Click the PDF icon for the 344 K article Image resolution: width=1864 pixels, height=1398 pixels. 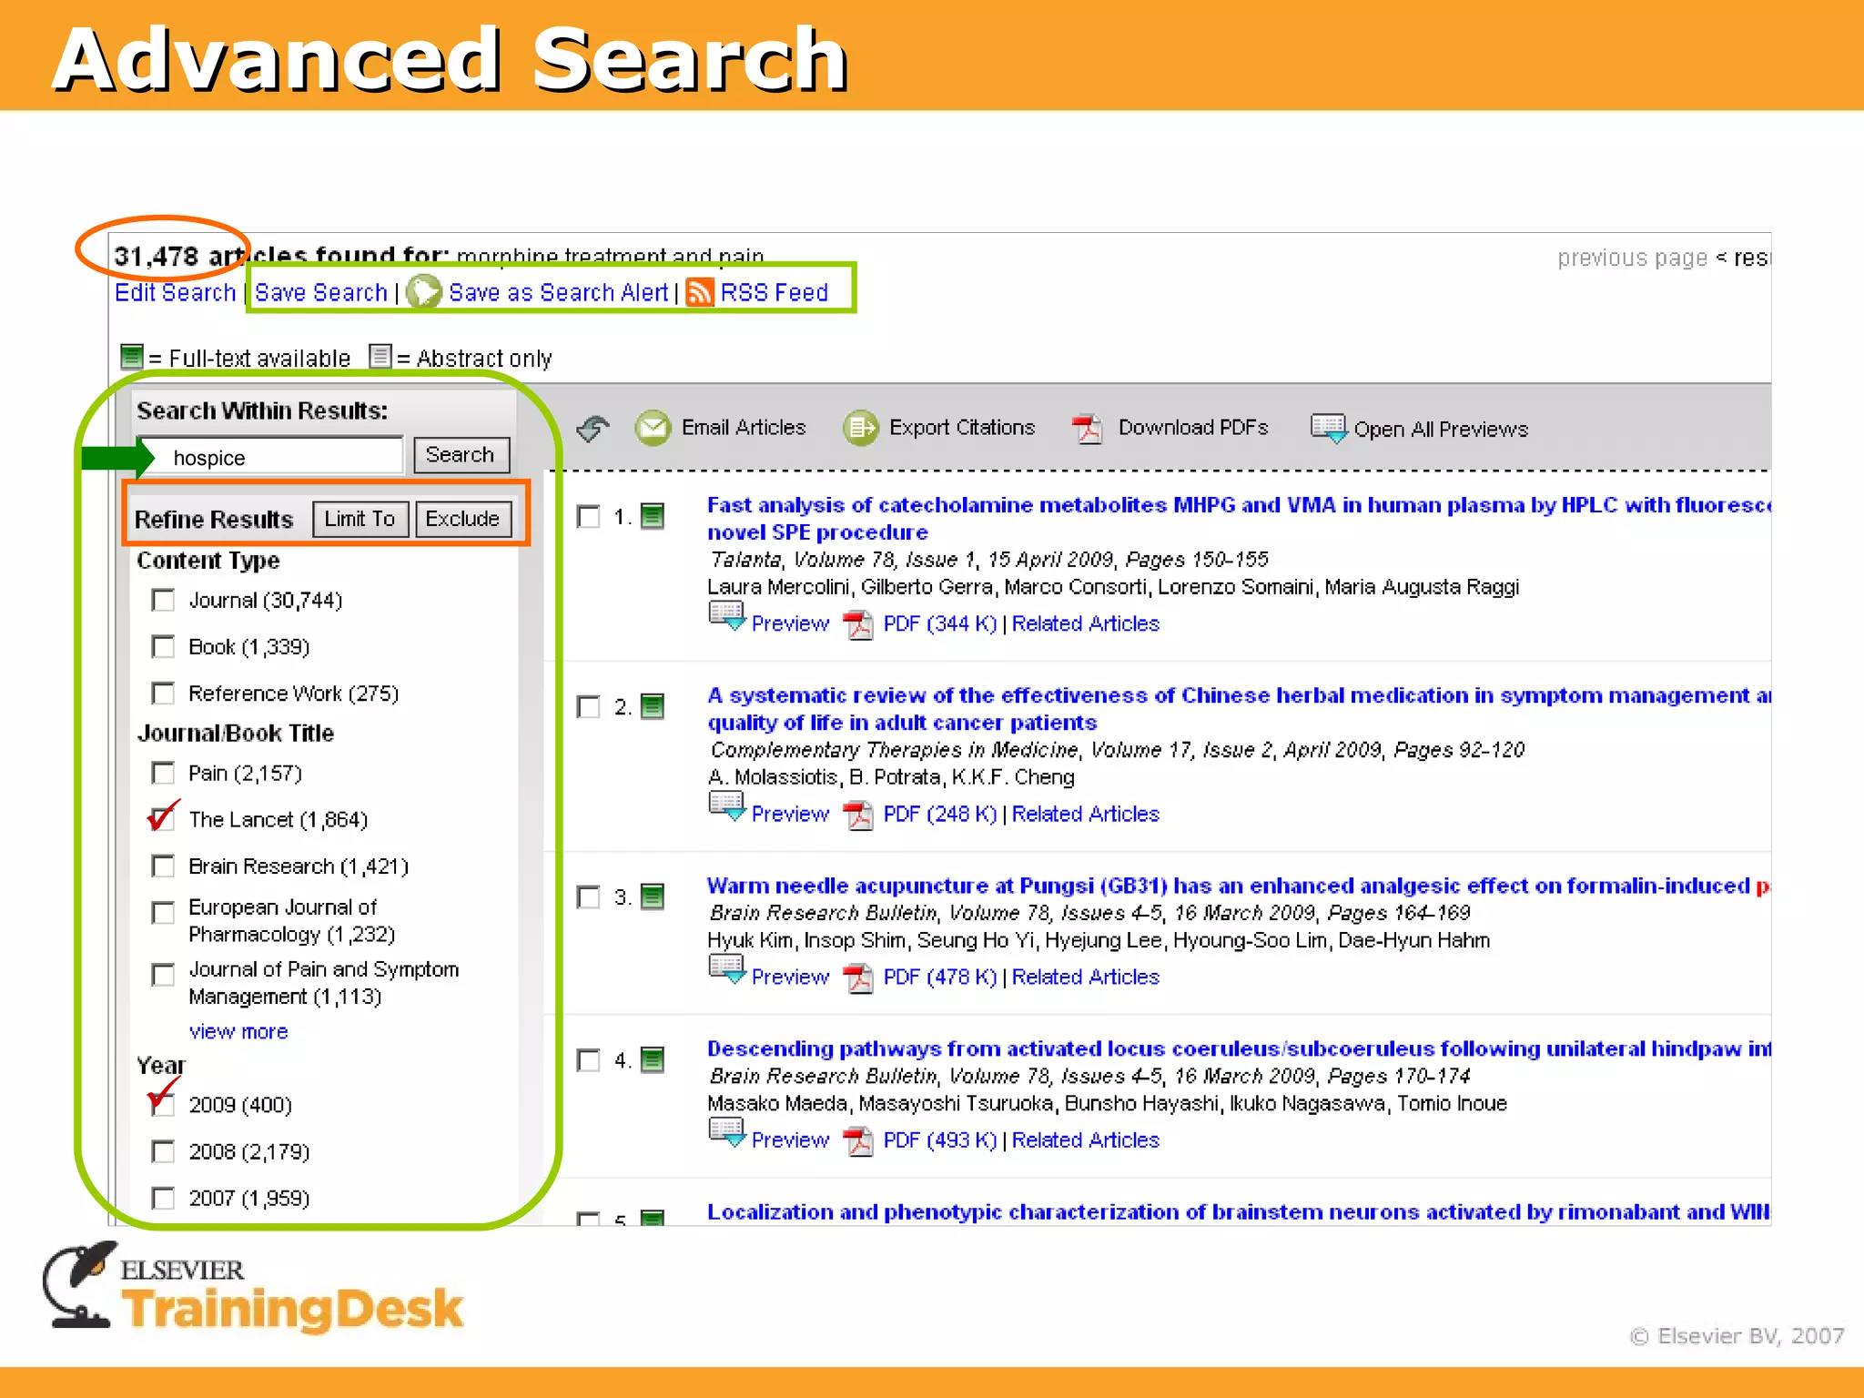tap(857, 624)
